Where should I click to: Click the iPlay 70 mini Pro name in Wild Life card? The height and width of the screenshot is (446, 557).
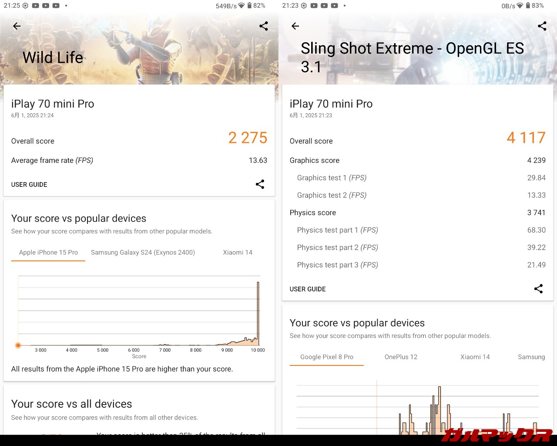[53, 104]
